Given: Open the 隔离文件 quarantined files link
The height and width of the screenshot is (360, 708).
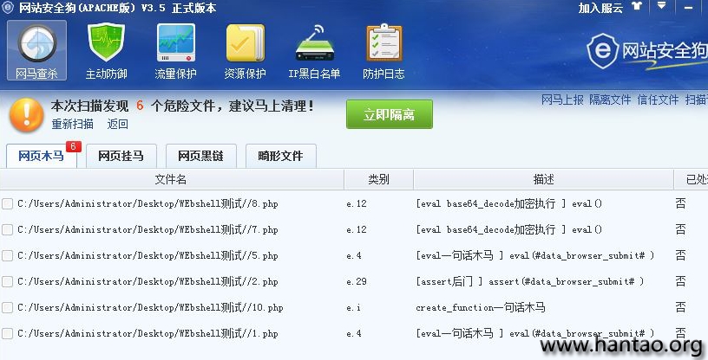Looking at the screenshot, I should point(610,100).
